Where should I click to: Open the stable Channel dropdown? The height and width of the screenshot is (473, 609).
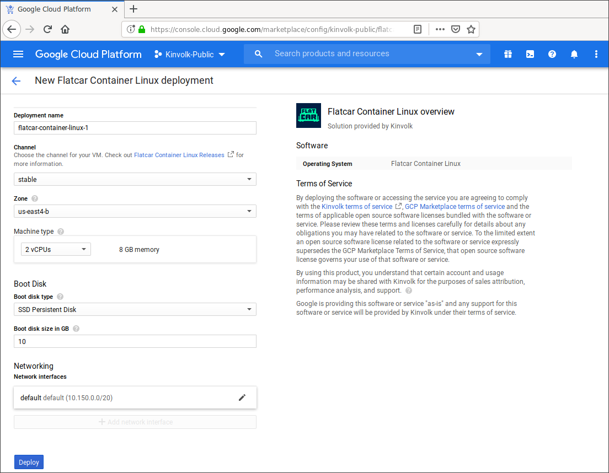(x=135, y=179)
